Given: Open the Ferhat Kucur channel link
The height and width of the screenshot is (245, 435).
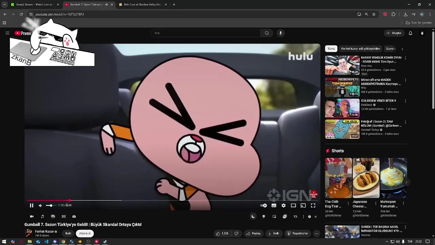Looking at the screenshot, I should [x=45, y=232].
